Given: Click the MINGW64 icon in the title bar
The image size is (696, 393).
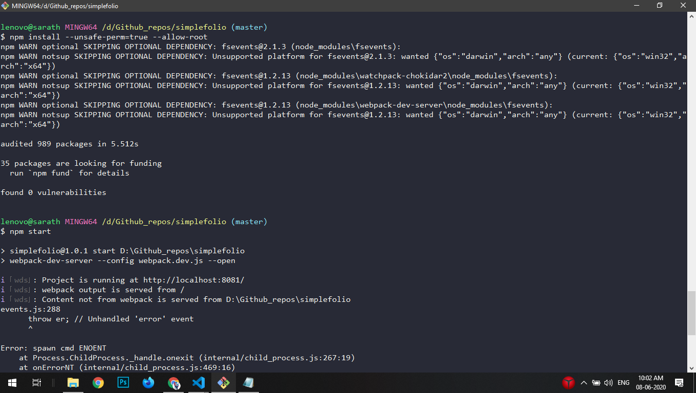Looking at the screenshot, I should tap(5, 6).
